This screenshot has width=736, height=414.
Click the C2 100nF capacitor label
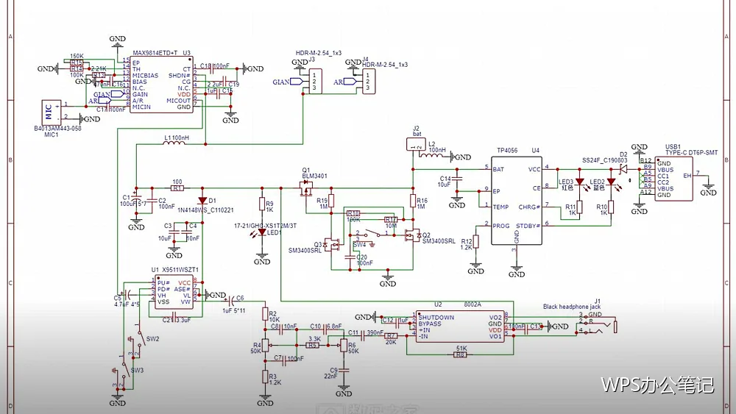click(x=166, y=203)
